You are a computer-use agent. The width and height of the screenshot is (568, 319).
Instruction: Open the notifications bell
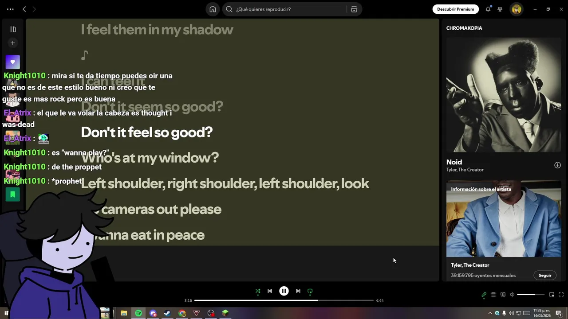488,9
